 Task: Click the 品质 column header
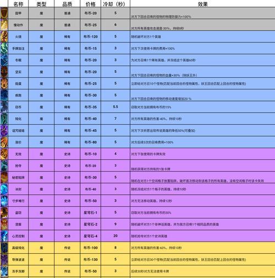tap(67, 4)
